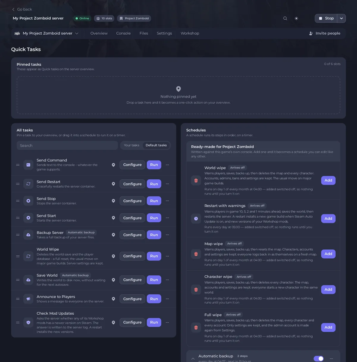Open more options for Backup Server
Image resolution: width=357 pixels, height=362 pixels.
click(x=167, y=235)
